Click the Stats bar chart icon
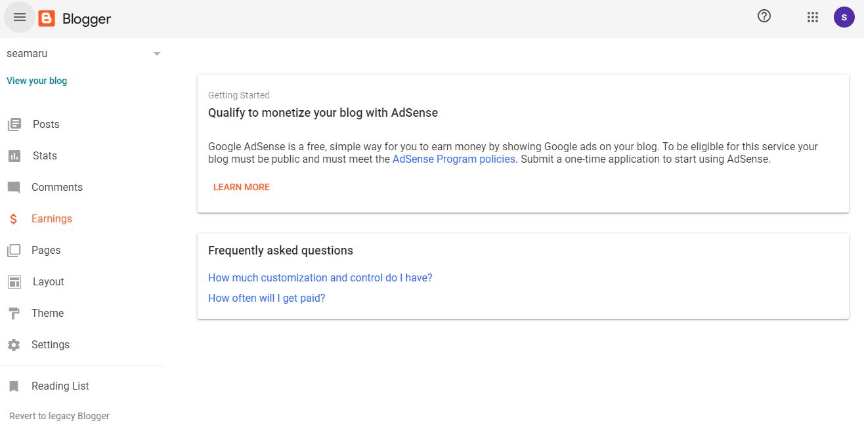 14,155
